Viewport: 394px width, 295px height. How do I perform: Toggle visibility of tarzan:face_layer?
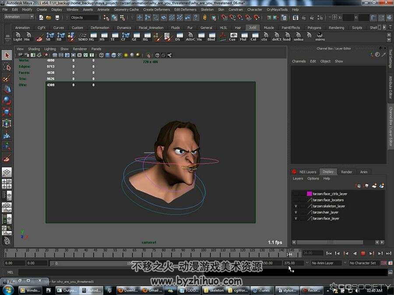(296, 219)
